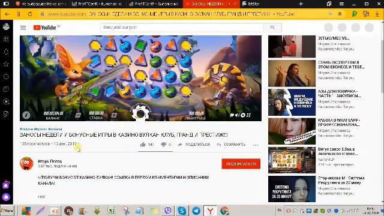
Task: Bookmark the page with the address-bar bookmark icon
Action: point(340,14)
